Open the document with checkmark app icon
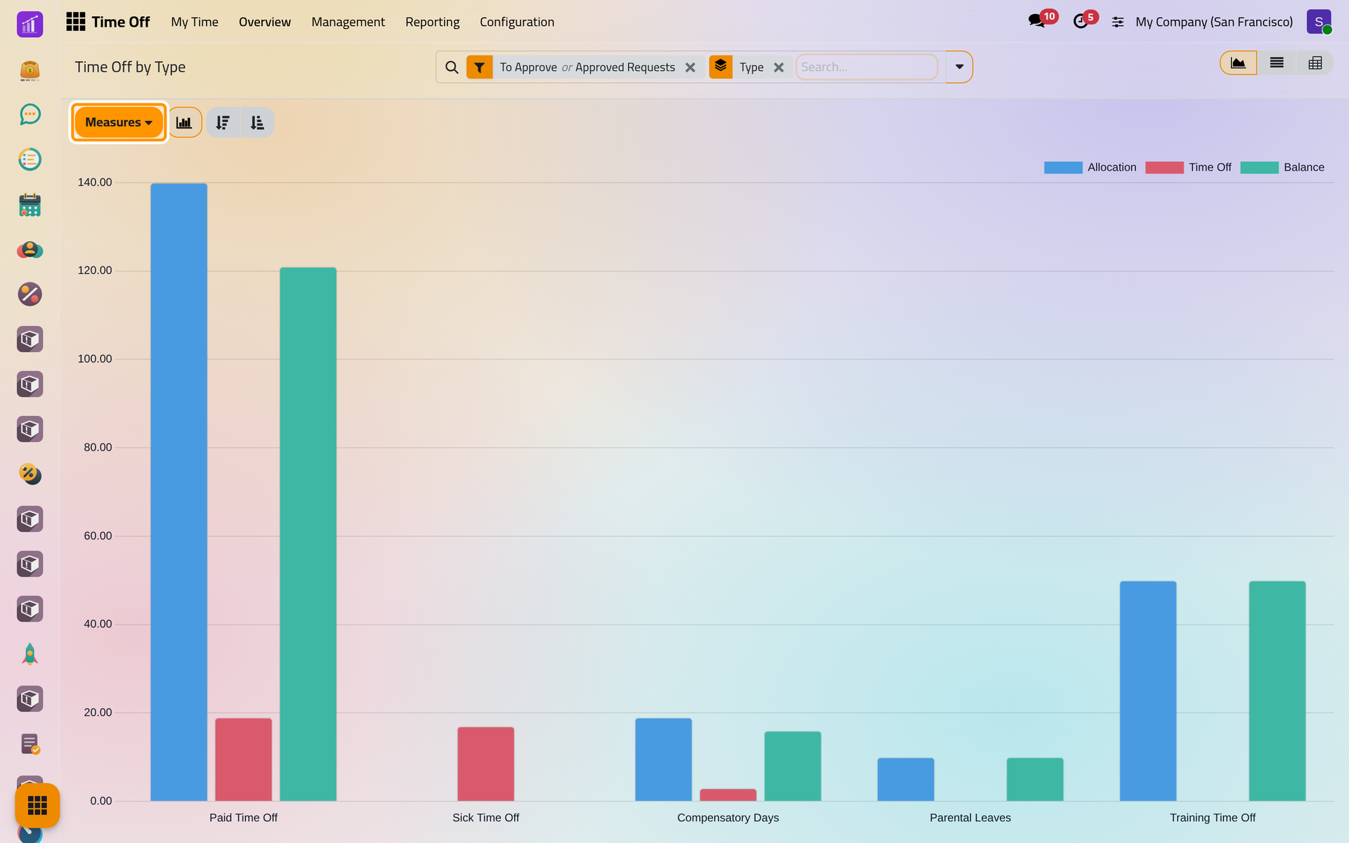 click(30, 744)
